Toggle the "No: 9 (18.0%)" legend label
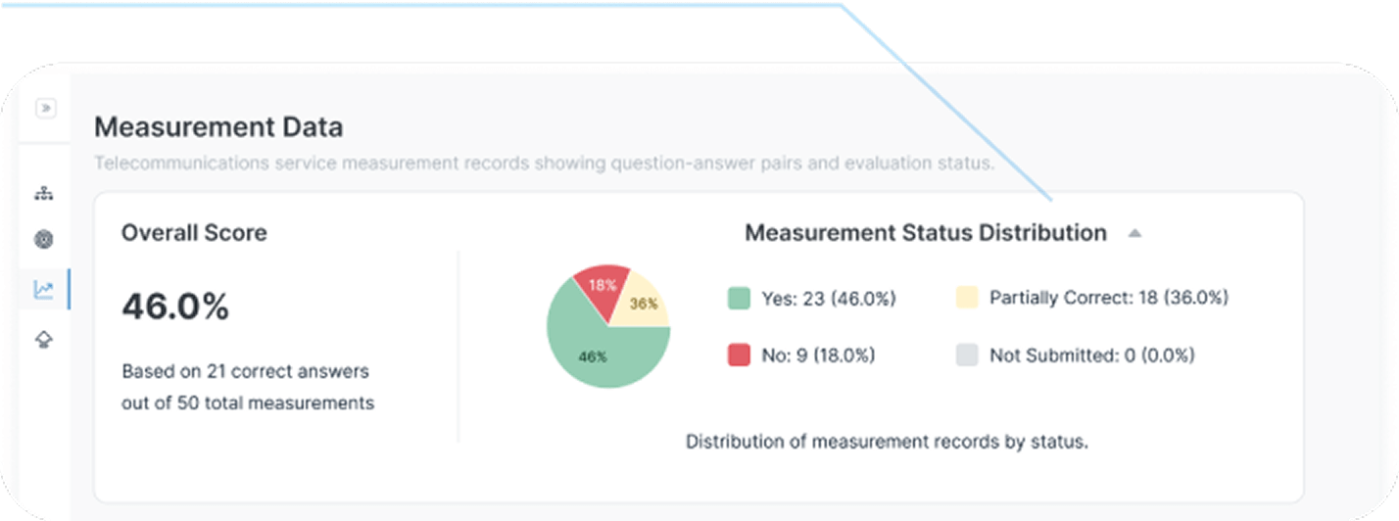Image resolution: width=1399 pixels, height=521 pixels. (x=818, y=355)
